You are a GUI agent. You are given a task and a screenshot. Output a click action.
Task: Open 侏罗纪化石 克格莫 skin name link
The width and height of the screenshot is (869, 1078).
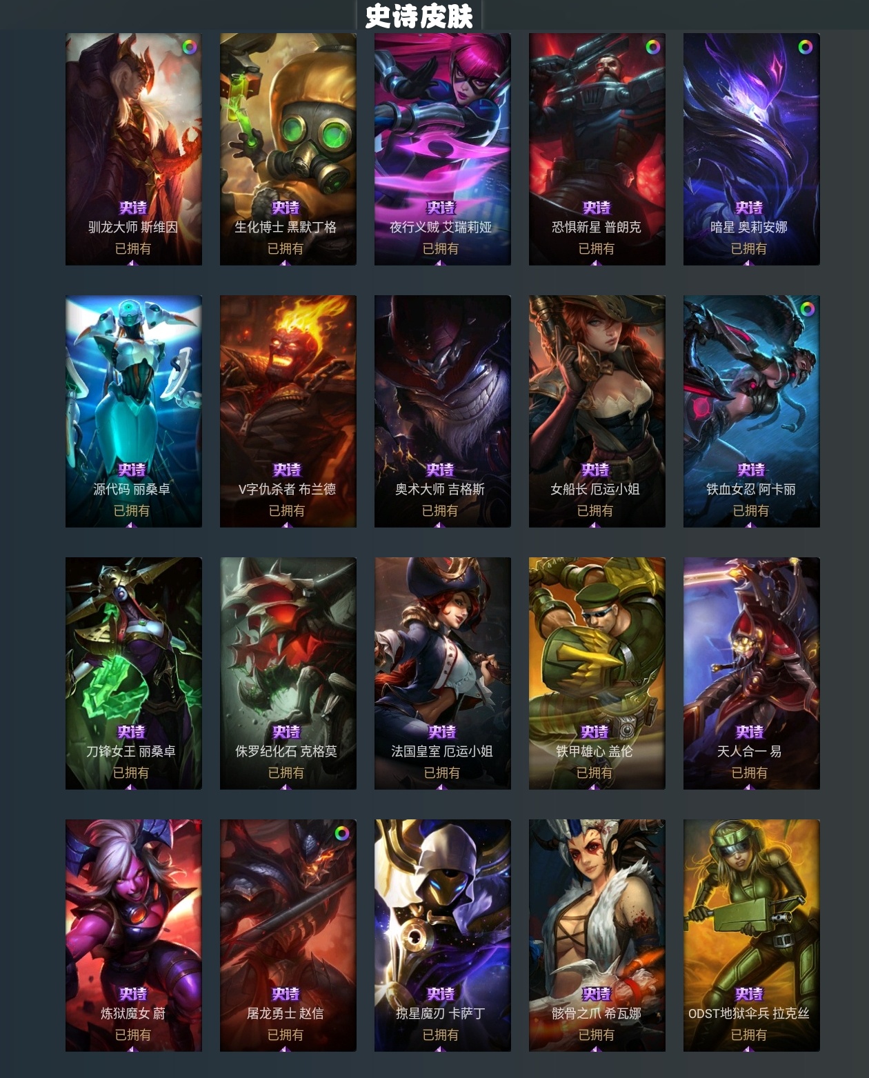point(286,751)
